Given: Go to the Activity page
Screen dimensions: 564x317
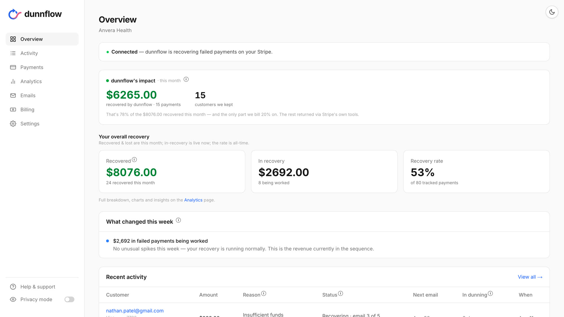Looking at the screenshot, I should (x=42, y=53).
